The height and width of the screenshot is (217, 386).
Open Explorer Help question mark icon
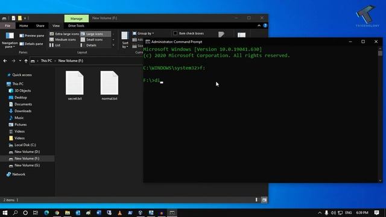tap(265, 25)
